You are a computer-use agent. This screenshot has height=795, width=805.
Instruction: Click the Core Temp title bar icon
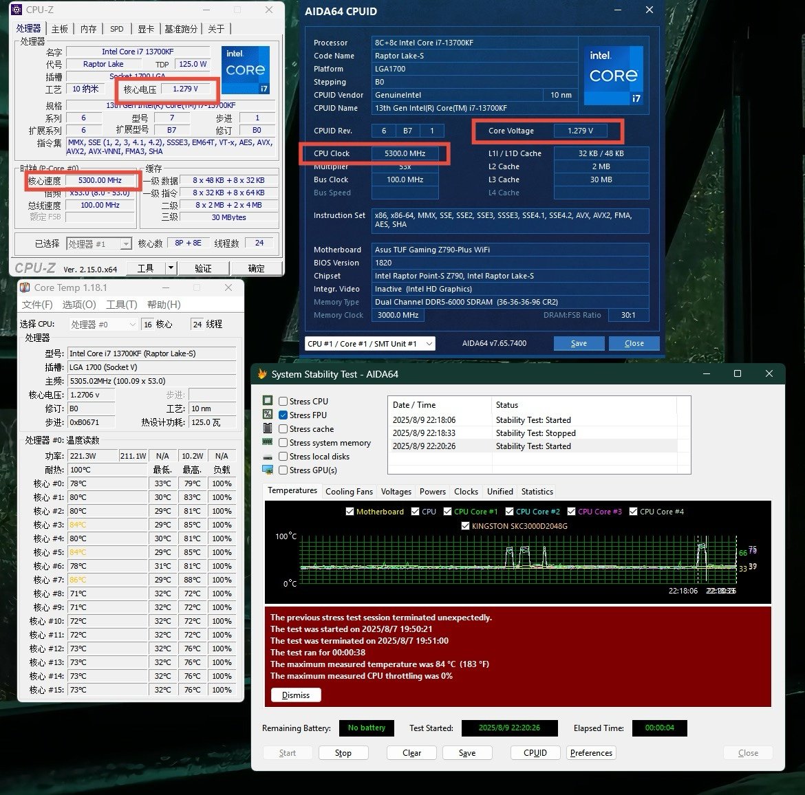[25, 287]
